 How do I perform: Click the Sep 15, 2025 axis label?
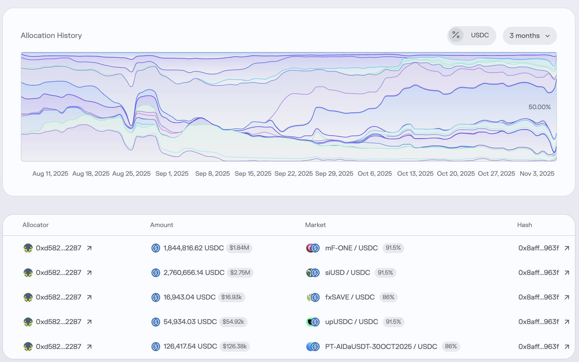pos(253,174)
